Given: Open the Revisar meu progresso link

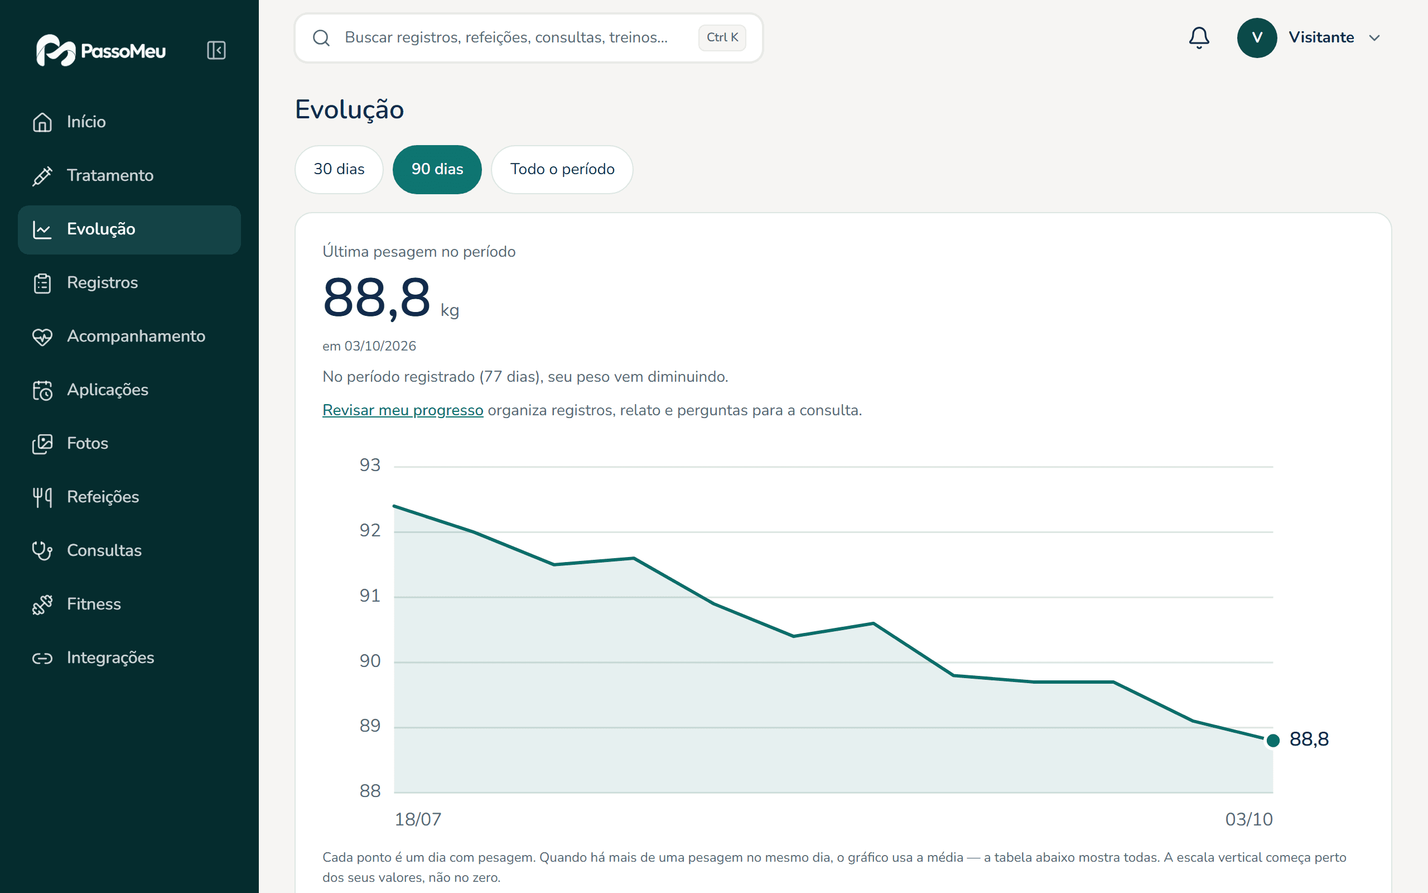Looking at the screenshot, I should [403, 410].
